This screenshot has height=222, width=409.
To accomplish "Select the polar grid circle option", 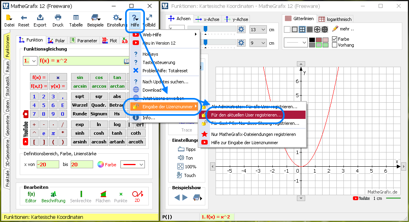I will (x=317, y=30).
